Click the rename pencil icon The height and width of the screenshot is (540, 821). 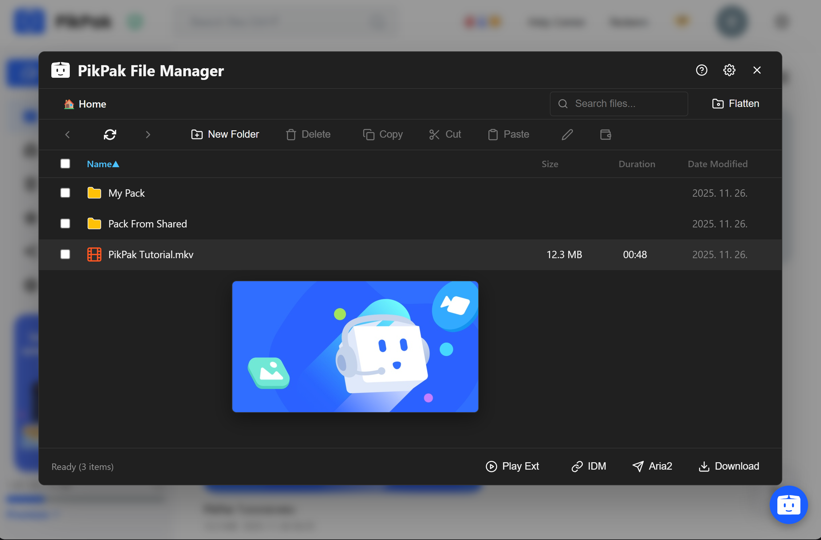567,135
